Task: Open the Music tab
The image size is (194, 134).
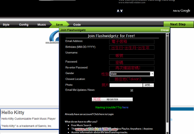Action: point(42,25)
